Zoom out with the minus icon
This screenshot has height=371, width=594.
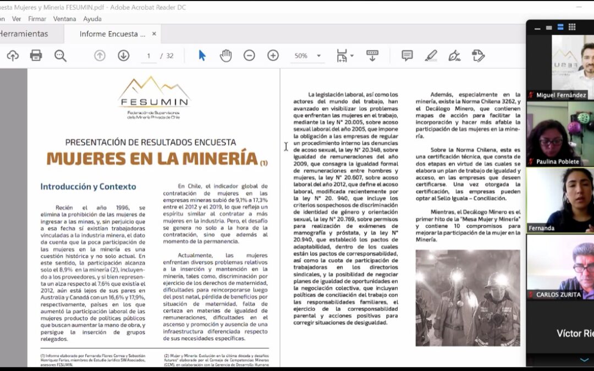coord(249,56)
